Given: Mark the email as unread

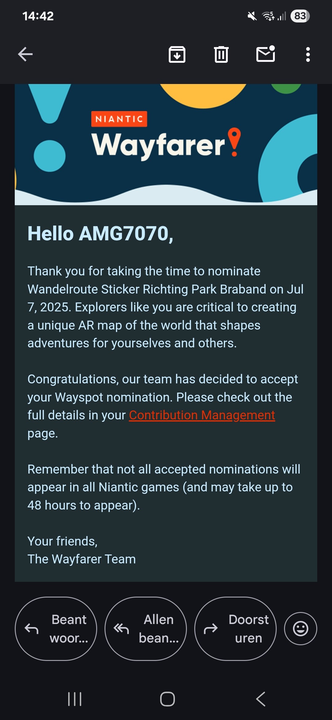Looking at the screenshot, I should pyautogui.click(x=266, y=54).
